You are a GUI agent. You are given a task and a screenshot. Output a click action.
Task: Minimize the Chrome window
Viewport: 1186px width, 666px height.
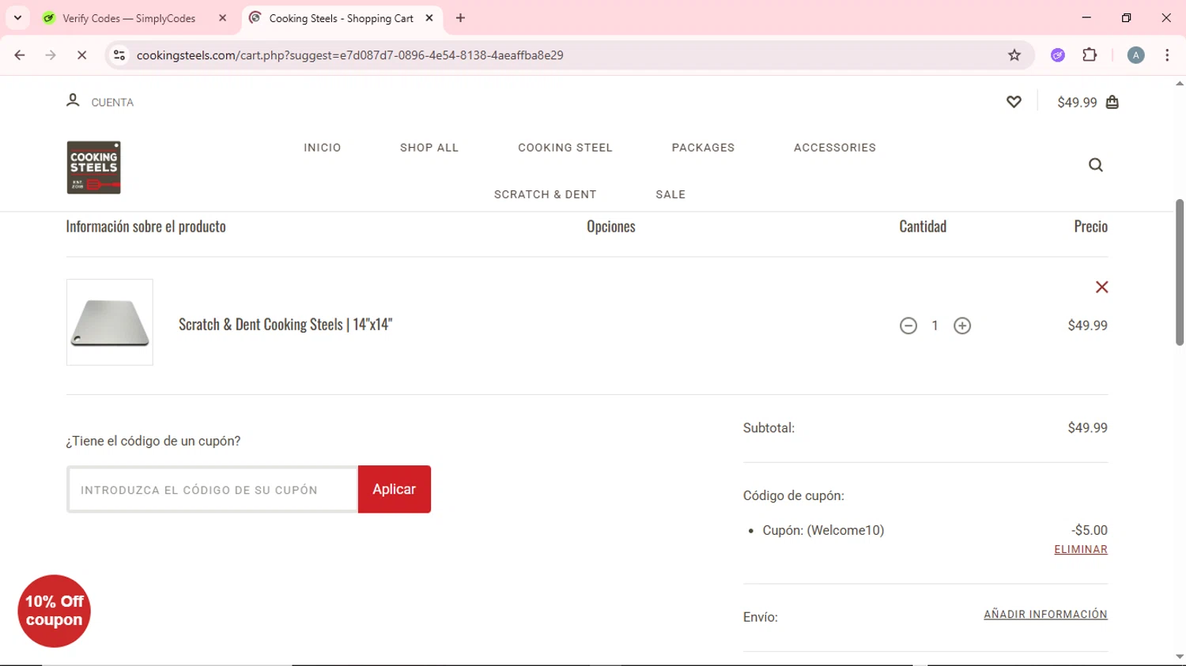coord(1086,17)
